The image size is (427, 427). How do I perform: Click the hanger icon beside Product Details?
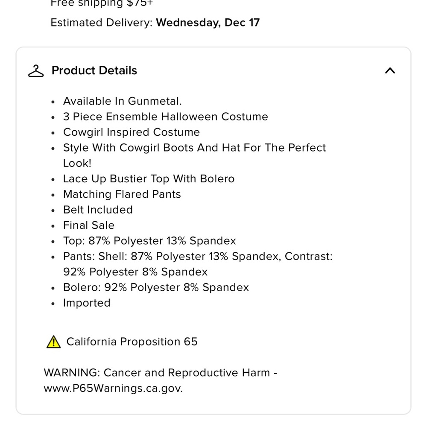pos(36,71)
